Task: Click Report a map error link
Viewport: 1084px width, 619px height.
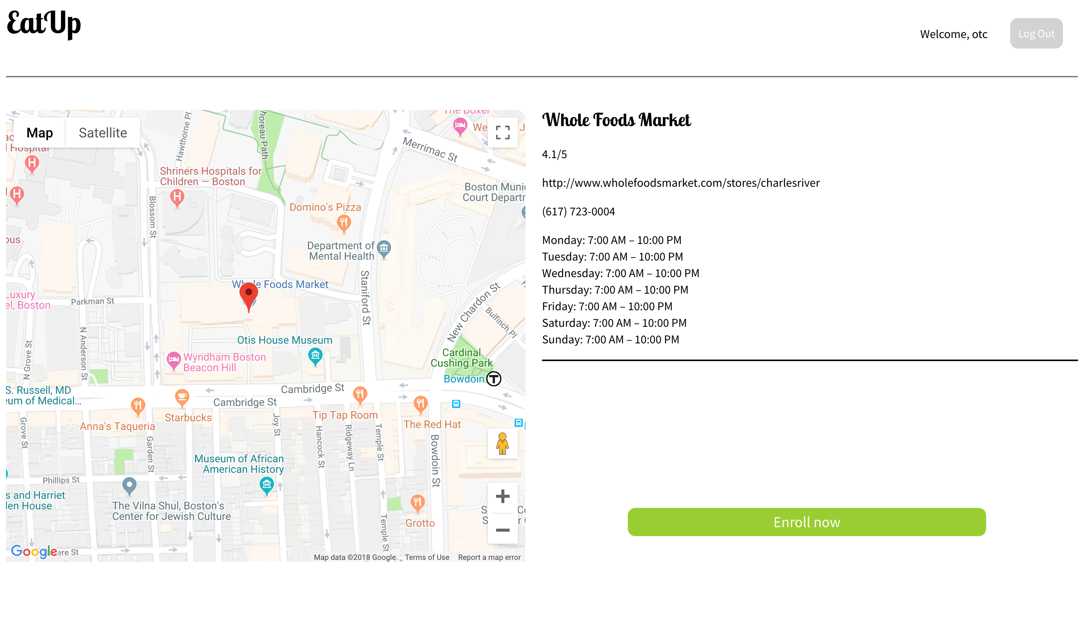Action: pyautogui.click(x=489, y=557)
